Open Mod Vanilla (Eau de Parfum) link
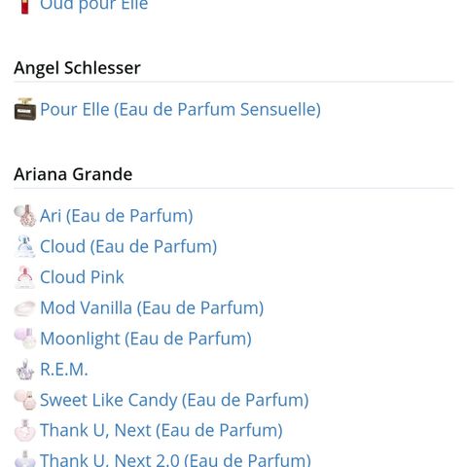The width and height of the screenshot is (467, 467). [152, 307]
